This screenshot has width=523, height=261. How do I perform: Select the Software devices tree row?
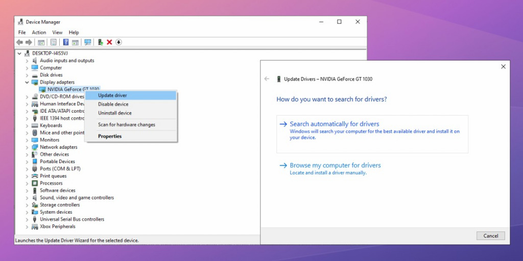(58, 191)
